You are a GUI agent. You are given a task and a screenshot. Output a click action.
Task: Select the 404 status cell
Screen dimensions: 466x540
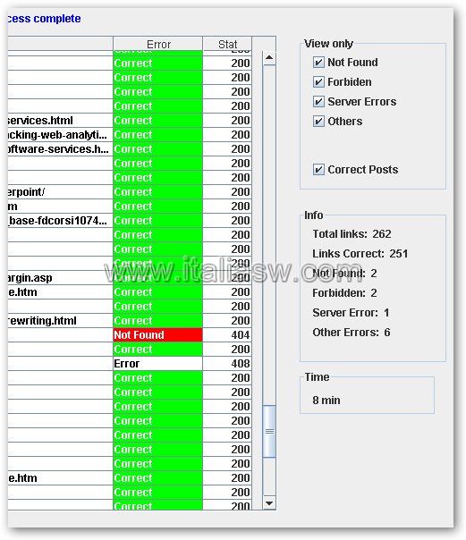coord(227,334)
